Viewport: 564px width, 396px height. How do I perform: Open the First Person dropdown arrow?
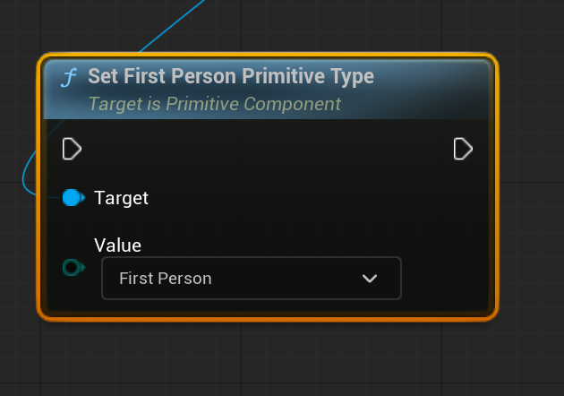(370, 279)
